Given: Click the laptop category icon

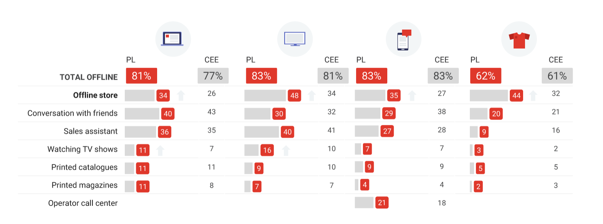Looking at the screenshot, I should tap(173, 39).
